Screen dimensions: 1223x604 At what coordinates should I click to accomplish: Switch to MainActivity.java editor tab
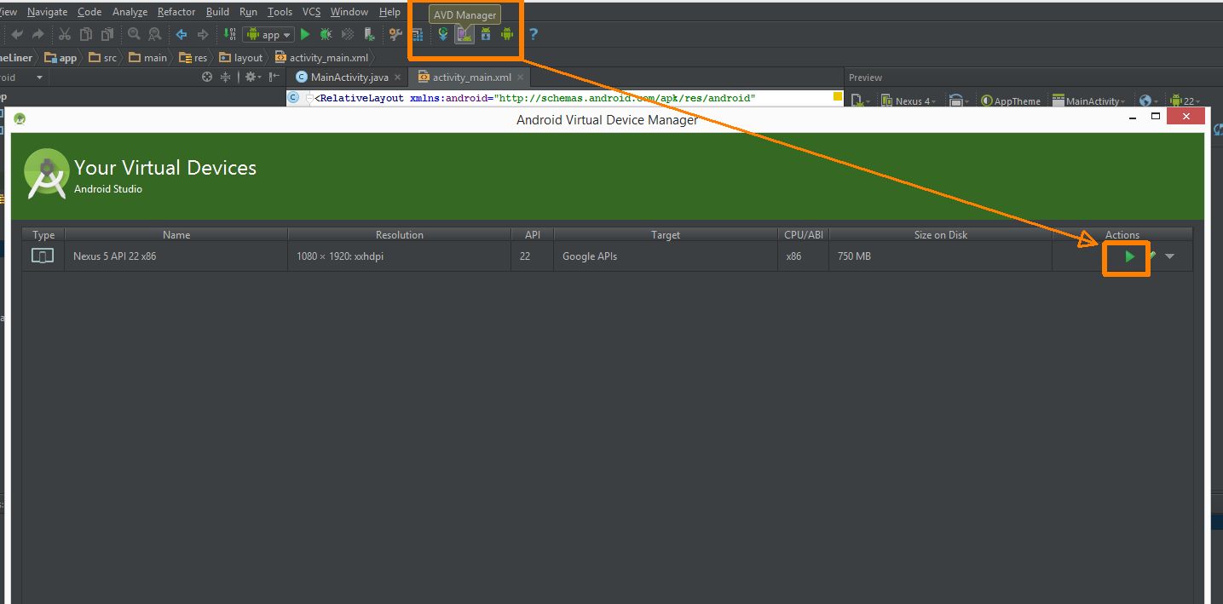[x=348, y=78]
